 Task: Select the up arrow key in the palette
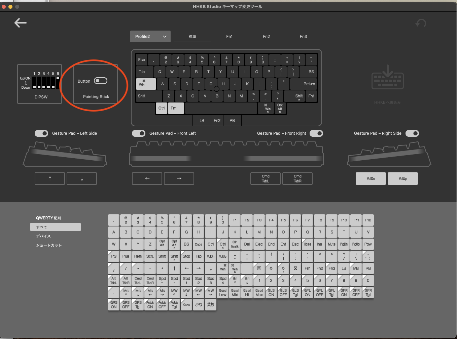pyautogui.click(x=174, y=268)
